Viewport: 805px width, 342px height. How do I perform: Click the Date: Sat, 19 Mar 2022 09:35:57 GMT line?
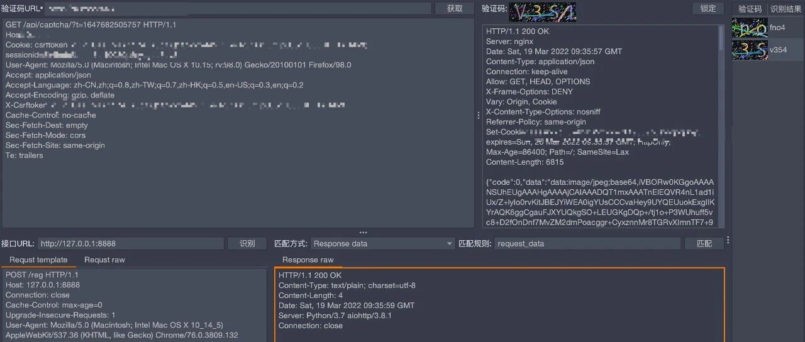[554, 52]
